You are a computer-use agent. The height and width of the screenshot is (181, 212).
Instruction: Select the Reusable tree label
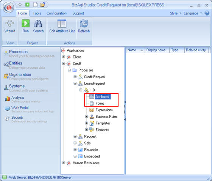[91, 150]
